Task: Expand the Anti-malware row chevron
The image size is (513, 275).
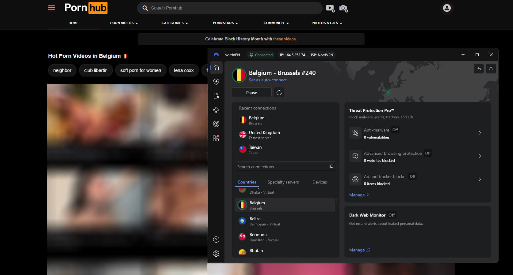Action: coord(480,133)
